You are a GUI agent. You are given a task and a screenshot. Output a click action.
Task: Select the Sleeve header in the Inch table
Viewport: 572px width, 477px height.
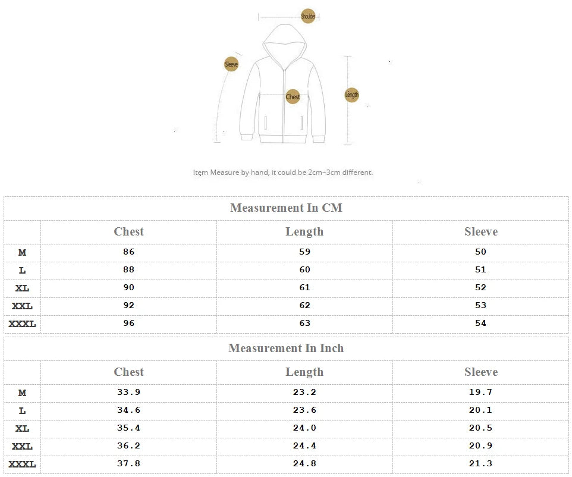(x=480, y=372)
